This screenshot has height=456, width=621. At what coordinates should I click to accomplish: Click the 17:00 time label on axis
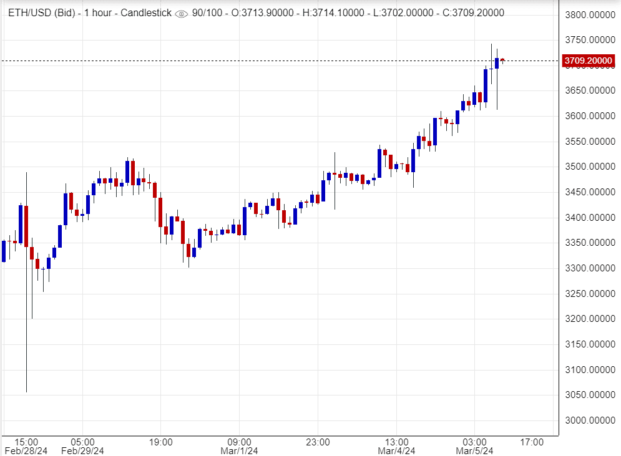tap(532, 442)
